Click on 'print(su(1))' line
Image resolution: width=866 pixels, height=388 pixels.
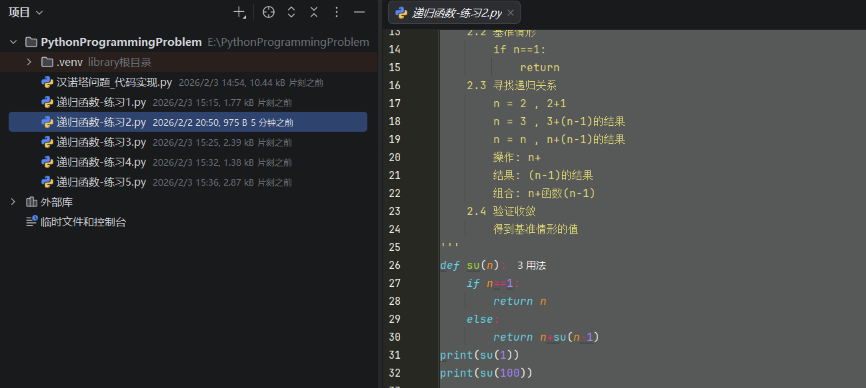tap(480, 355)
